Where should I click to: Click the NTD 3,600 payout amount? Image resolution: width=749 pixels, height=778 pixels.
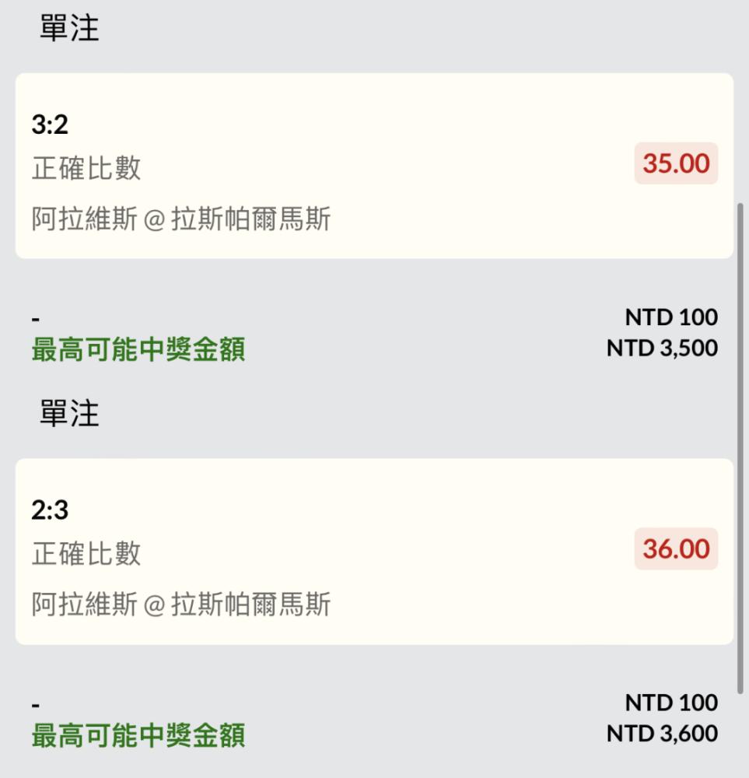tap(662, 734)
